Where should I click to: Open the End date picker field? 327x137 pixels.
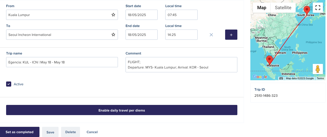point(142,35)
